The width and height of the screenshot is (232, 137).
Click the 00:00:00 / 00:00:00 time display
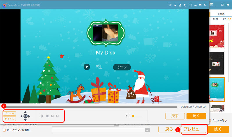coord(193,107)
